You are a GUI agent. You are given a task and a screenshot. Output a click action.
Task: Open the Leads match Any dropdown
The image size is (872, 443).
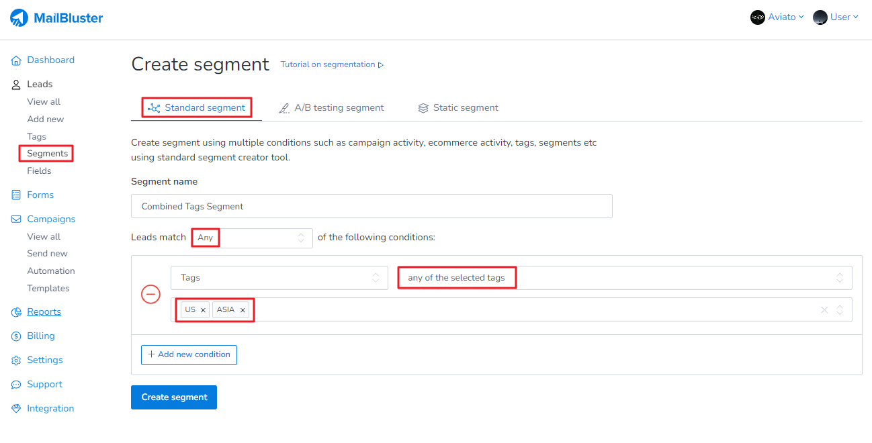pyautogui.click(x=251, y=238)
